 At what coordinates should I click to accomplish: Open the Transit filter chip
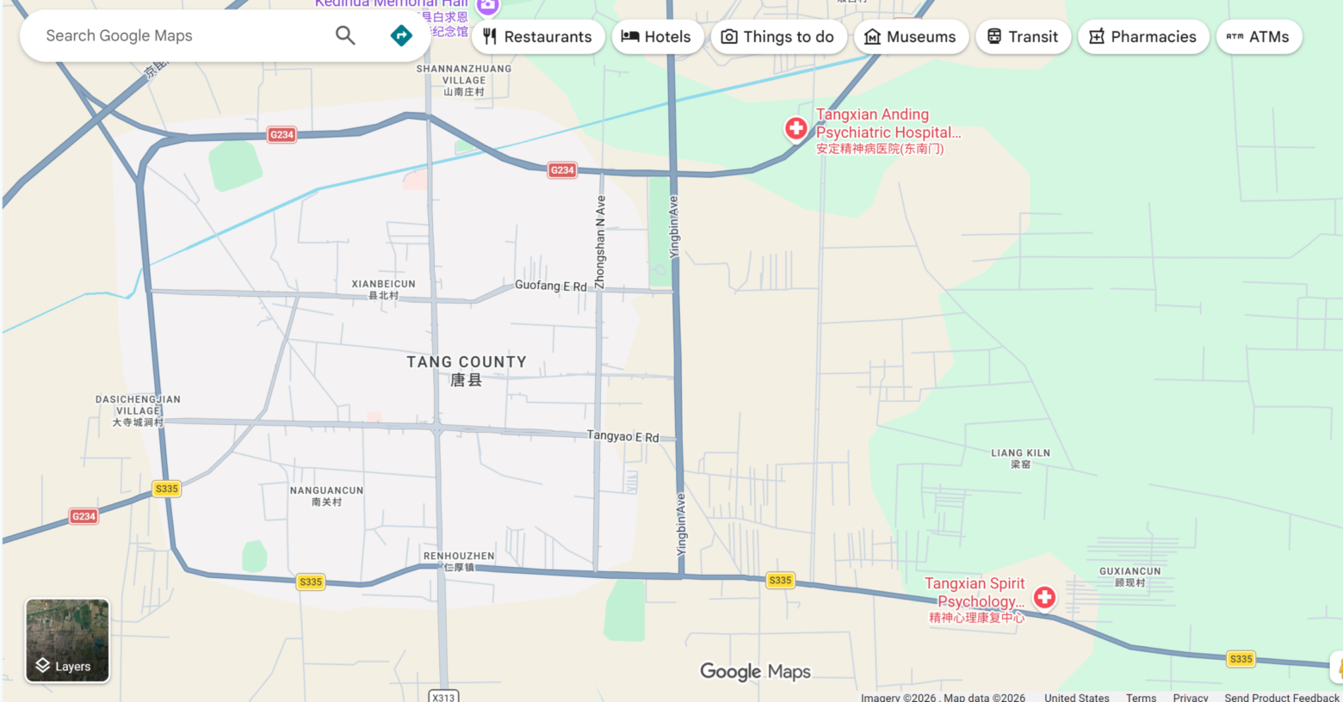(1023, 37)
